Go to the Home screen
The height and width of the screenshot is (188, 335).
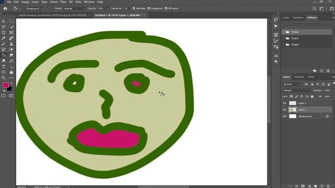[5, 8]
